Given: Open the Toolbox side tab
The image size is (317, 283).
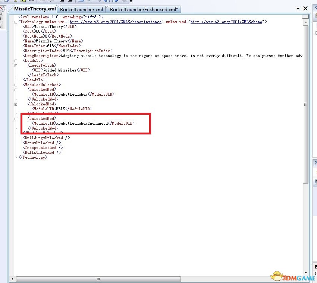Looking at the screenshot, I should (x=3, y=18).
